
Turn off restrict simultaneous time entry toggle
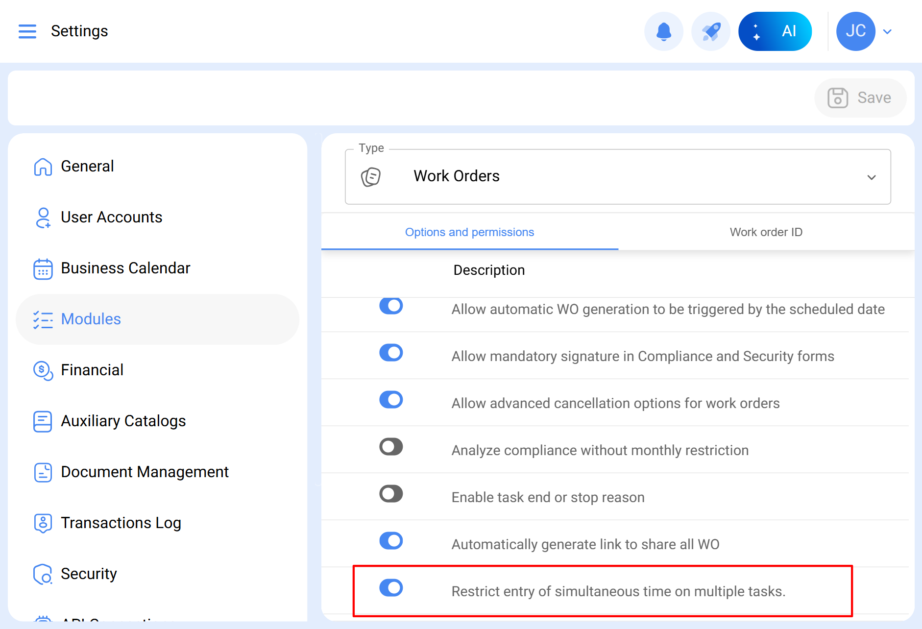coord(391,588)
